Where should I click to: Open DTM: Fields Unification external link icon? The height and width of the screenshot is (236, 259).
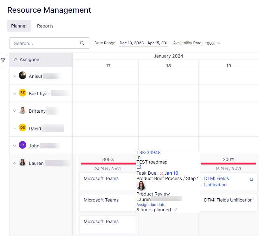pos(251,179)
